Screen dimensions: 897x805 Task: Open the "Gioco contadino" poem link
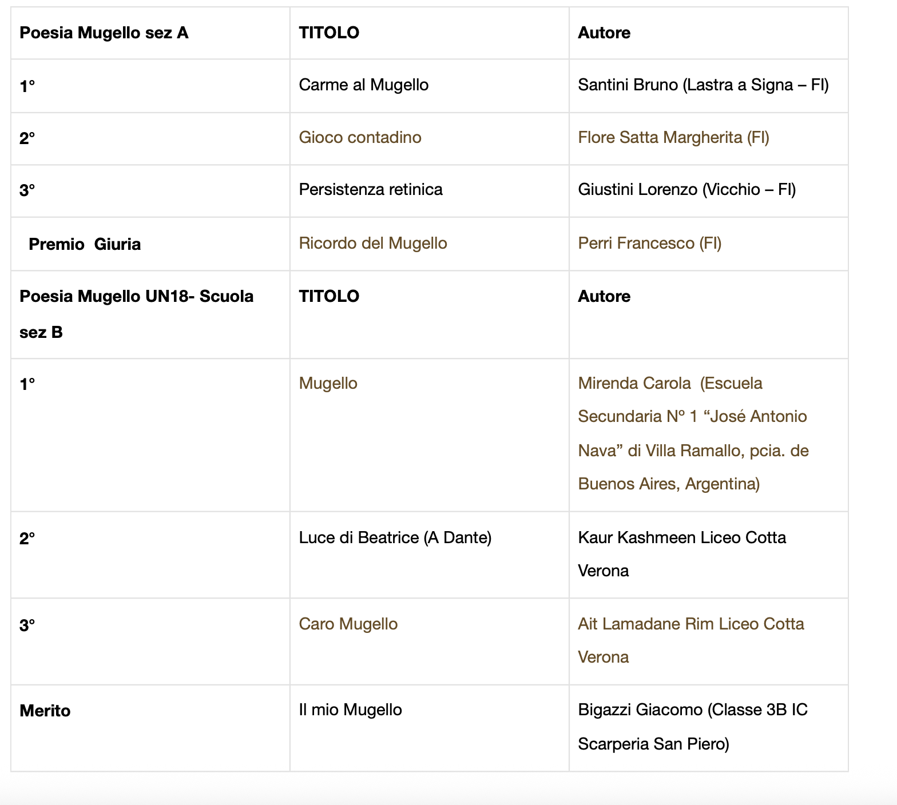point(360,137)
